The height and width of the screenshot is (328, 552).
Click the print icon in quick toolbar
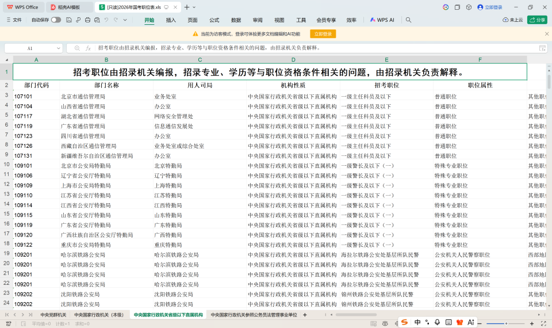pyautogui.click(x=87, y=20)
